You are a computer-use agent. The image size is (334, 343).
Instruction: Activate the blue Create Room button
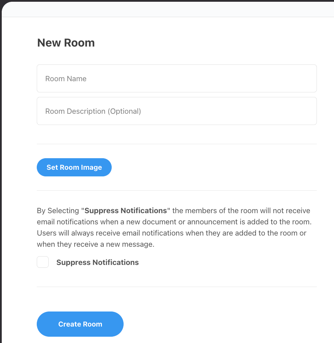click(80, 324)
